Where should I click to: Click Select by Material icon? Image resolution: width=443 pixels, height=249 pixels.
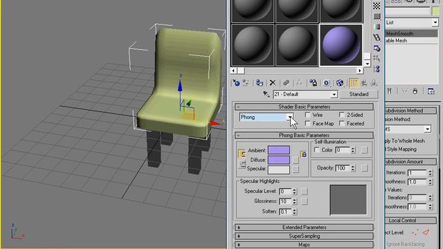coord(377,58)
